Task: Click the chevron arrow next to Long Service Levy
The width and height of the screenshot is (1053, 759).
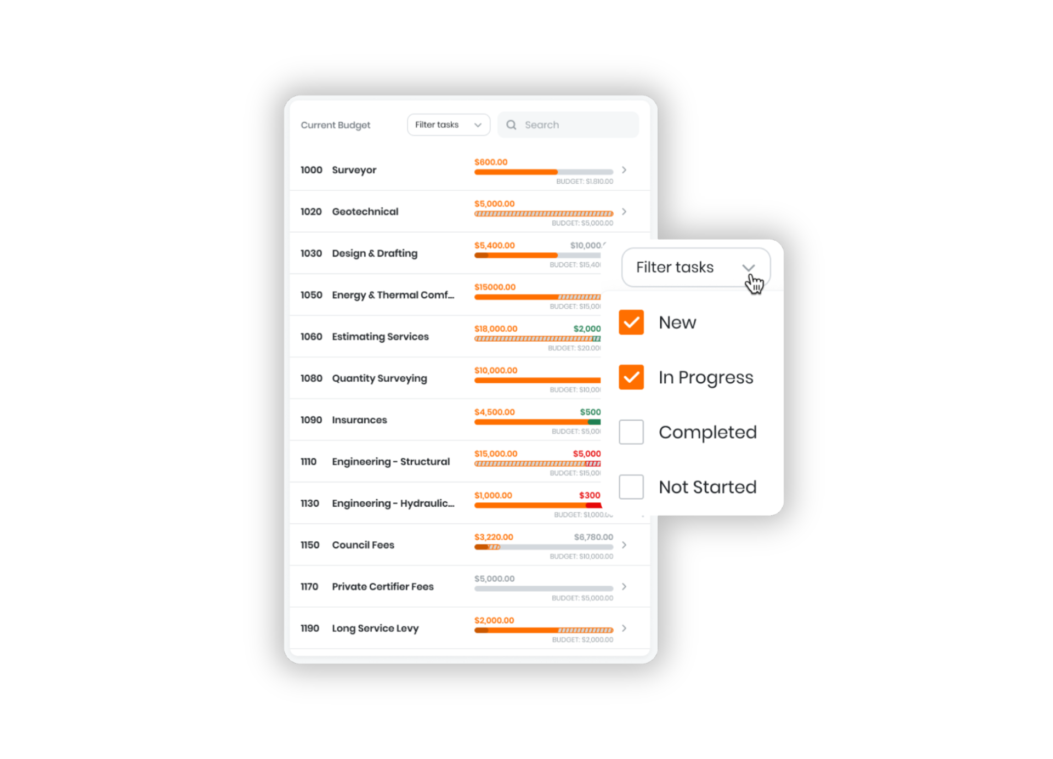Action: 627,628
